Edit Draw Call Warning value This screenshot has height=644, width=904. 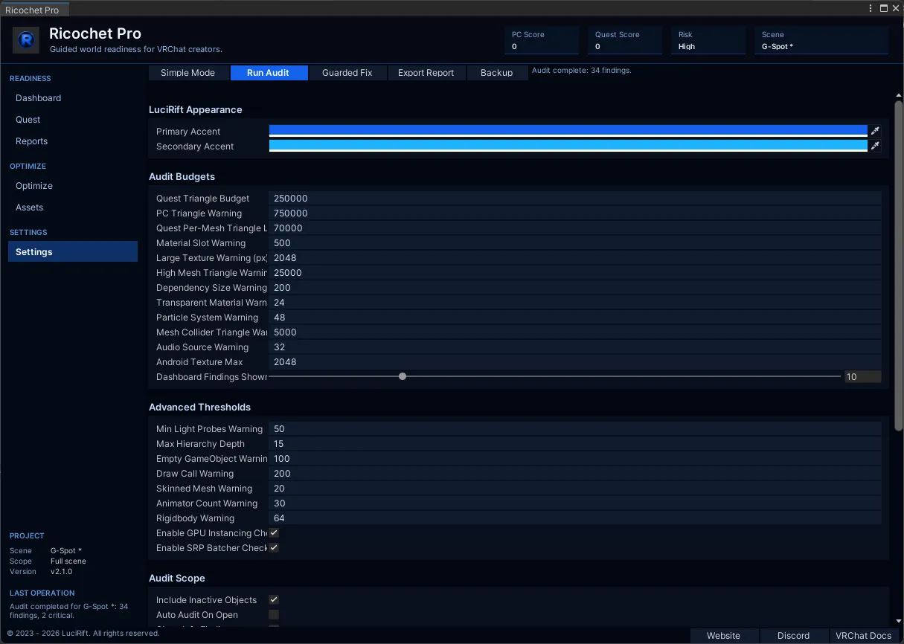coord(575,474)
